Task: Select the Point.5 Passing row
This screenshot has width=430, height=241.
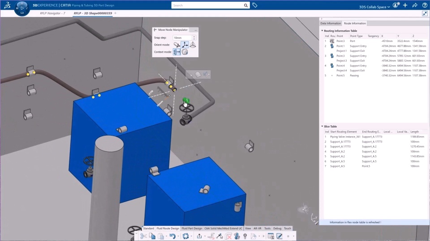Action: pyautogui.click(x=375, y=75)
